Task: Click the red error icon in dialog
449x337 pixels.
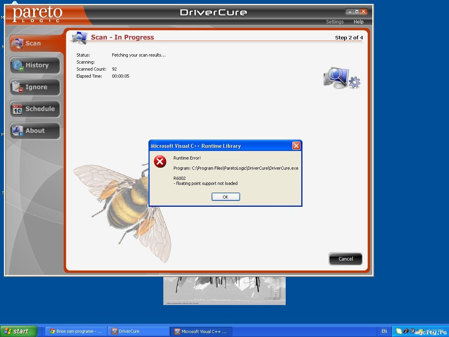Action: point(160,161)
